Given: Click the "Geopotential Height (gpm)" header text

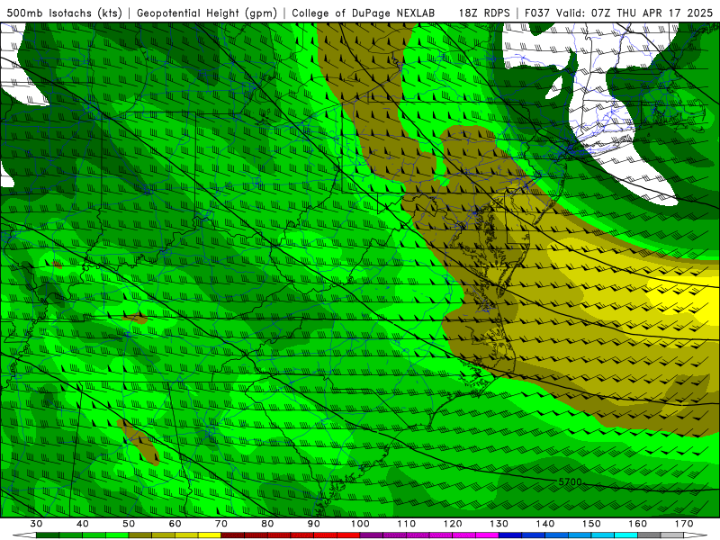Looking at the screenshot, I should click(x=207, y=13).
